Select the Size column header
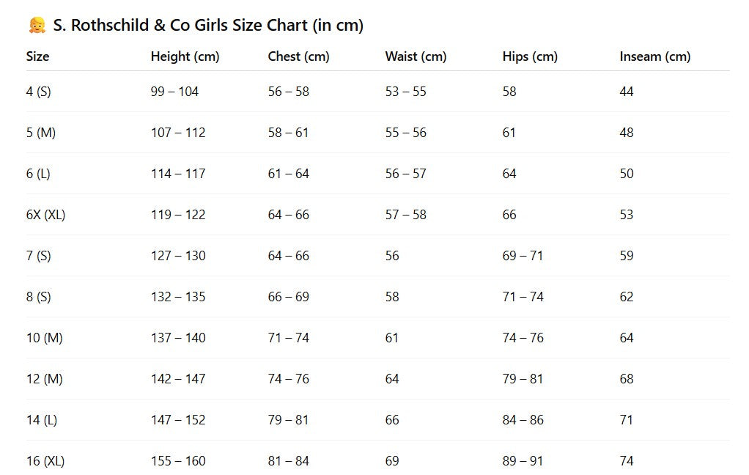Screen dimensions: 749x475 (x=38, y=56)
